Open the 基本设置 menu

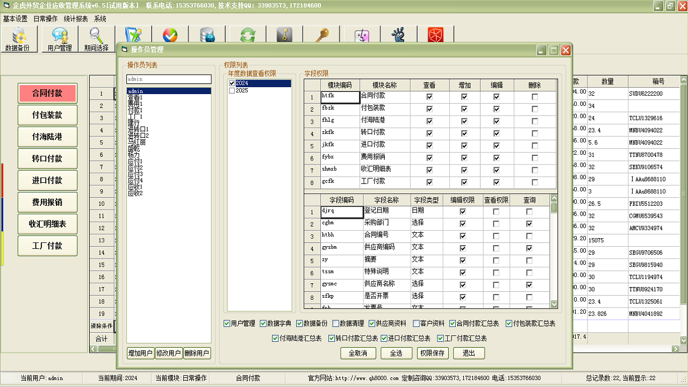(x=15, y=19)
